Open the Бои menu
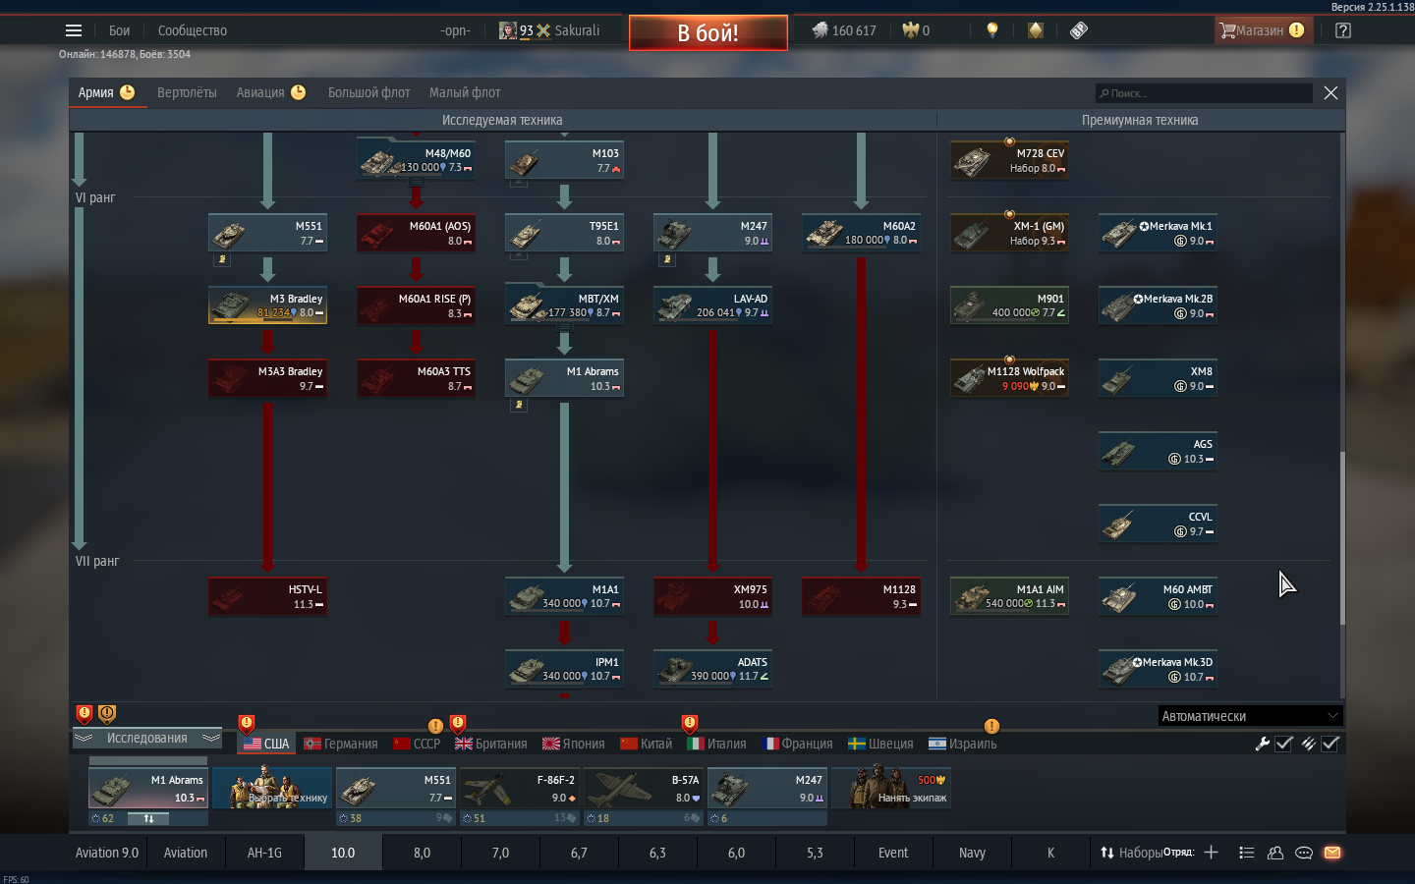1415x884 pixels. [119, 30]
